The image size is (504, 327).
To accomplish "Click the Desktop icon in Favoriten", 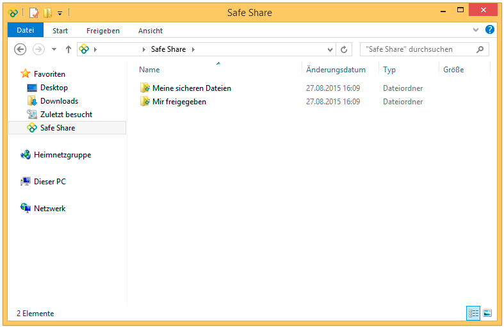I will point(32,88).
